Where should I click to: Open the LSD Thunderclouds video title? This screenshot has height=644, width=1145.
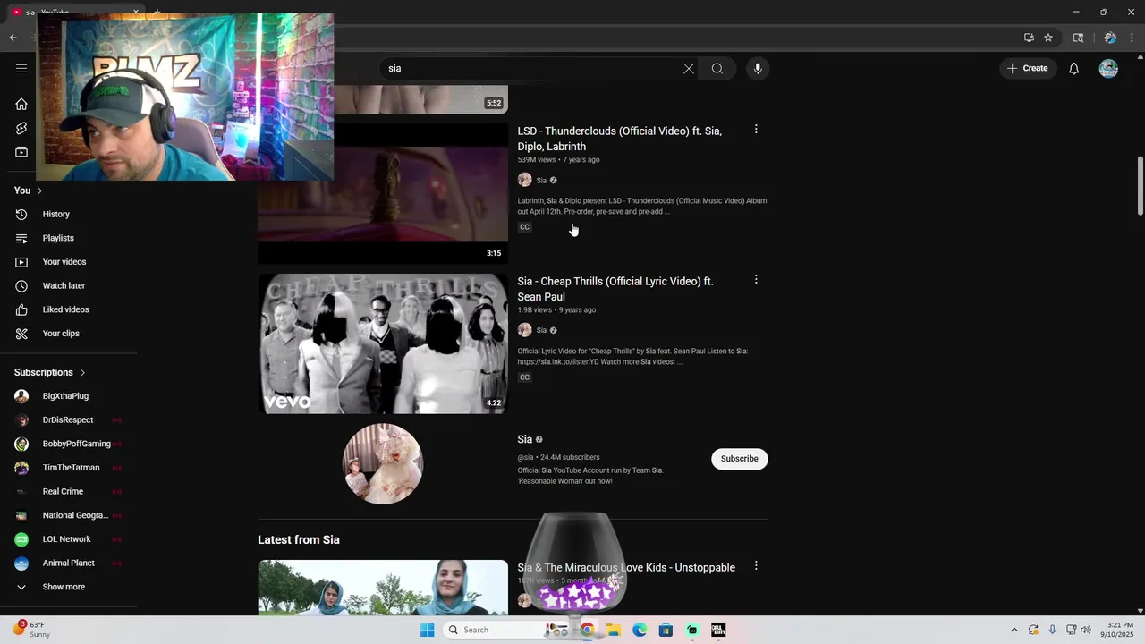click(x=619, y=139)
